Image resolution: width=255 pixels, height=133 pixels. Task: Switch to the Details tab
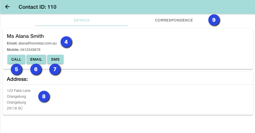pos(81,20)
